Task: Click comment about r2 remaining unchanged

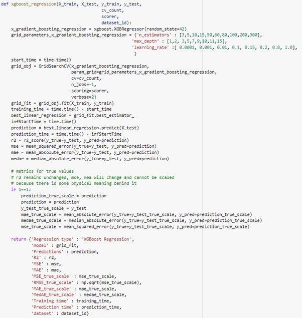Action: pos(93,177)
